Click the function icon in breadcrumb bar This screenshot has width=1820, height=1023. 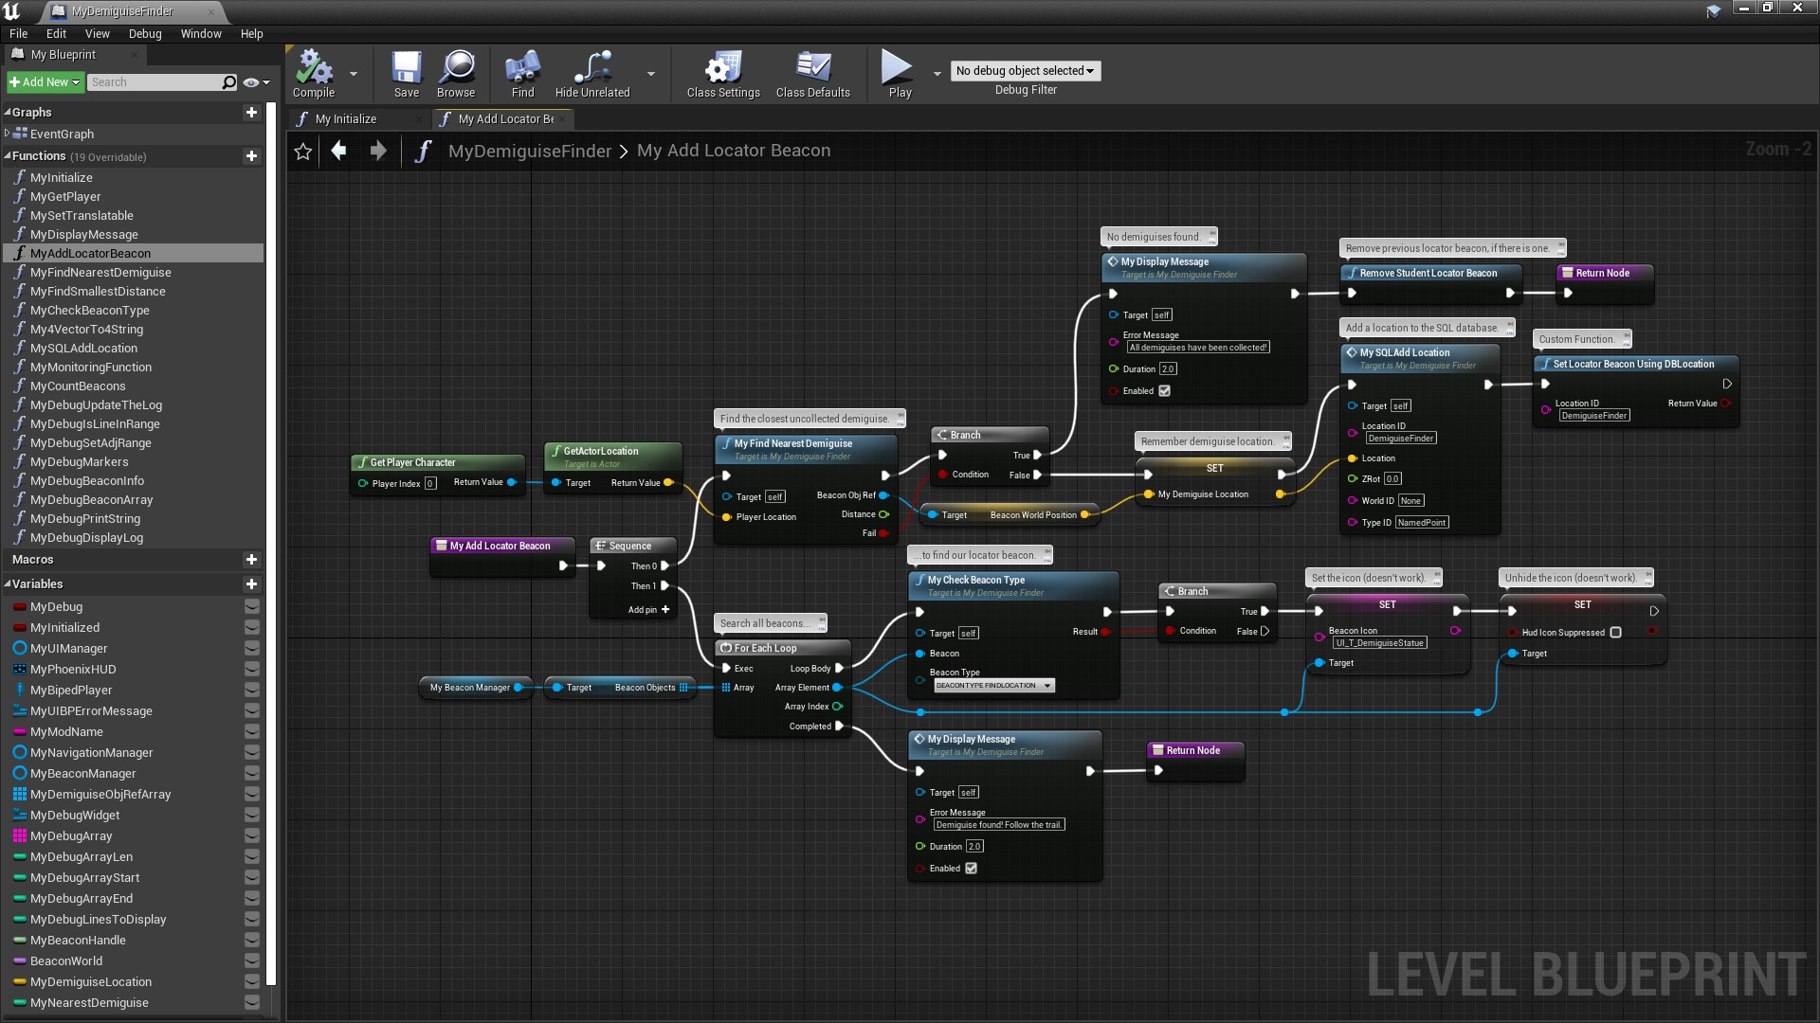[x=423, y=152]
